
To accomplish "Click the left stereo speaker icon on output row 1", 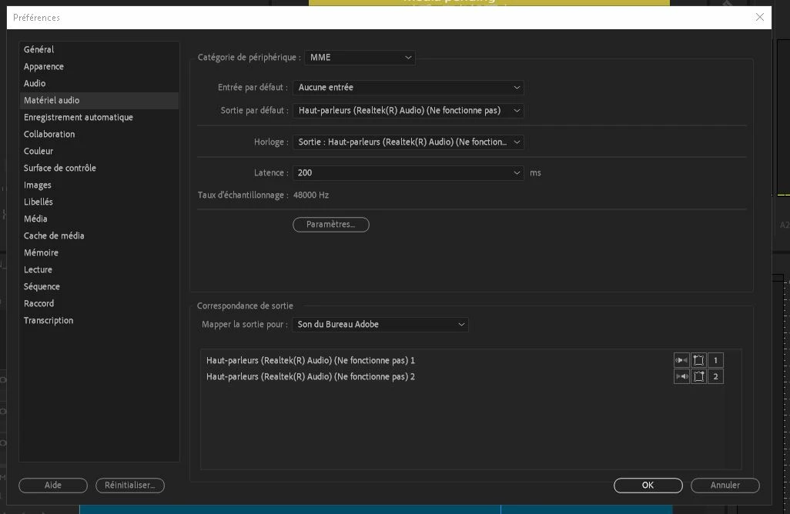I will point(681,360).
